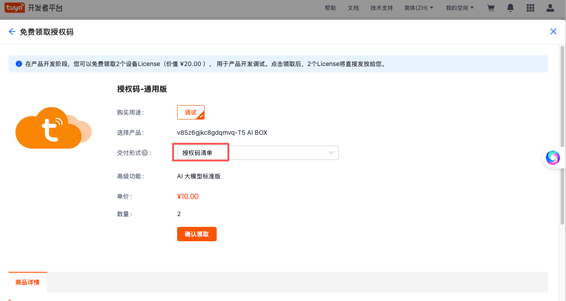Click the 确认领取 button
Viewport: 566px width, 301px height.
pyautogui.click(x=196, y=234)
